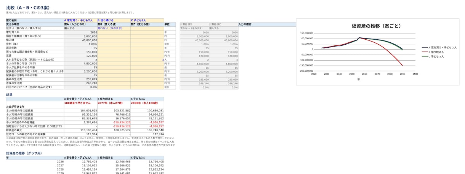The image size is (465, 174).
Task: Click label 買った後の固定資産税・管理費など
Action: pos(35,52)
